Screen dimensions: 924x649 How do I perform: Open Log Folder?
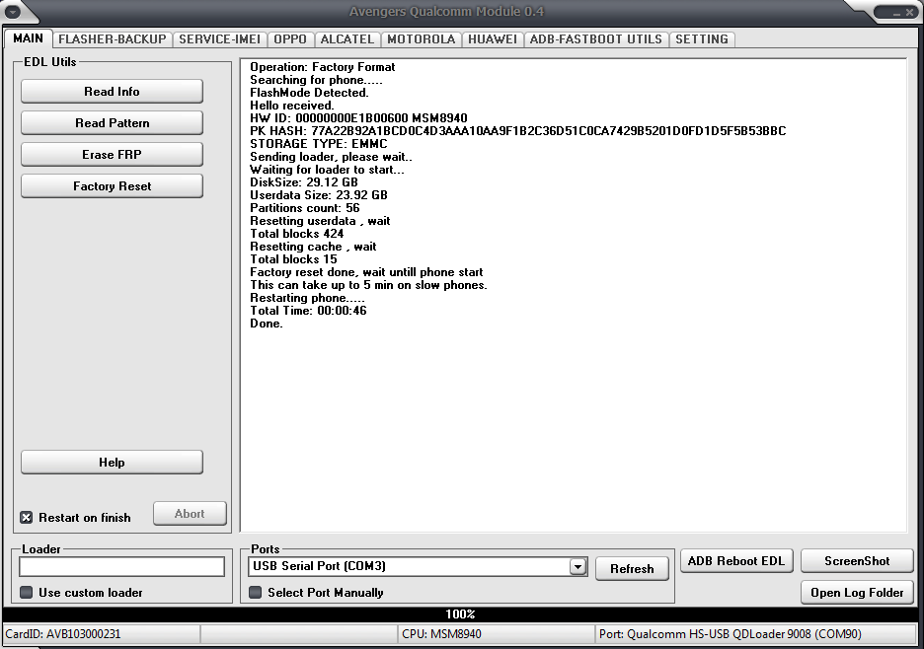[x=857, y=593]
